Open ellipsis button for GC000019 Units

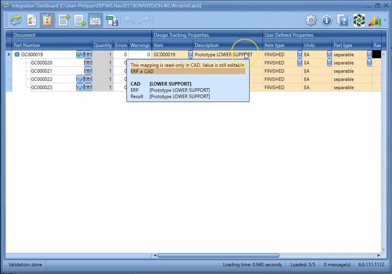coord(329,54)
